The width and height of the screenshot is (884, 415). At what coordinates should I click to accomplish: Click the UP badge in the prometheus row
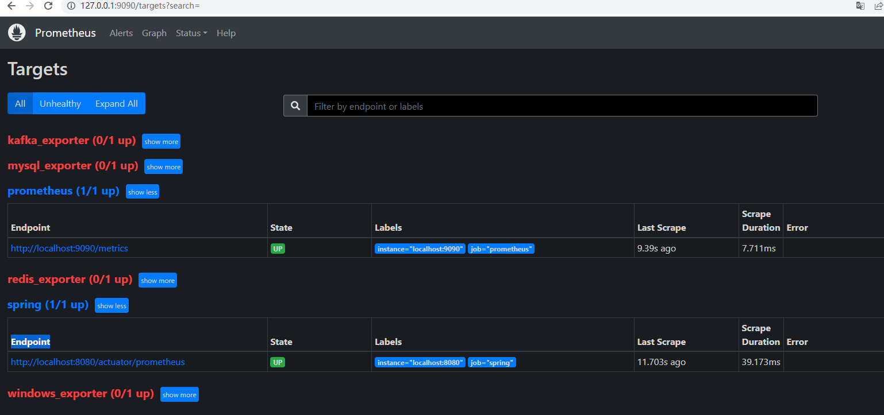278,249
